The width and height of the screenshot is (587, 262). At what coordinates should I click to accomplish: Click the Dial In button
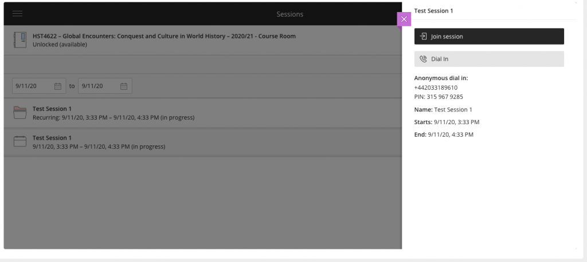tap(489, 59)
